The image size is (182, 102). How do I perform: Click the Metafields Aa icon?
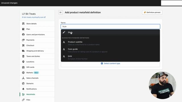click(x=23, y=94)
